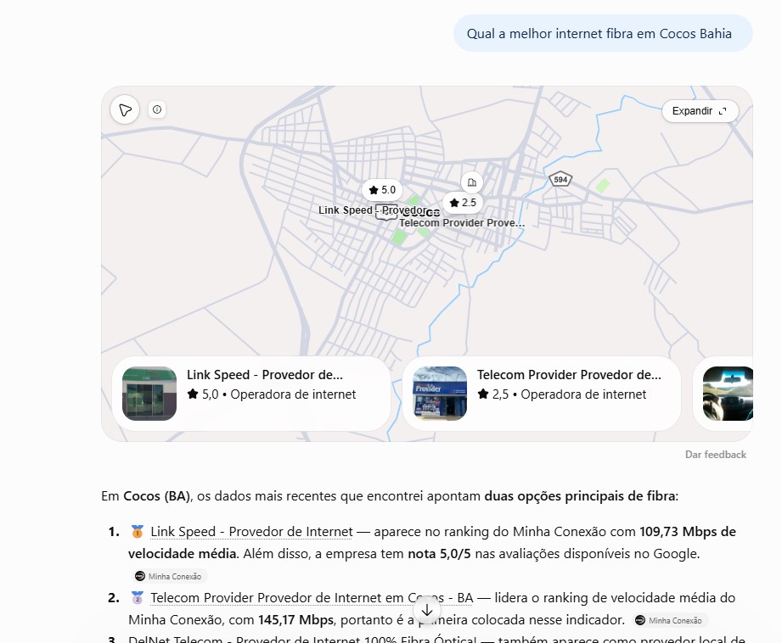
Task: Click the map location arrow icon
Action: [125, 109]
